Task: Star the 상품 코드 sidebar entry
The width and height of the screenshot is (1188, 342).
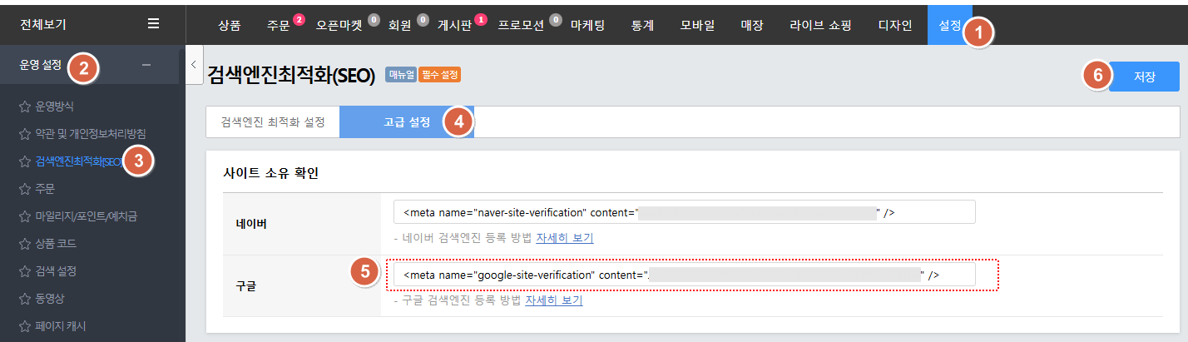Action: click(x=24, y=244)
